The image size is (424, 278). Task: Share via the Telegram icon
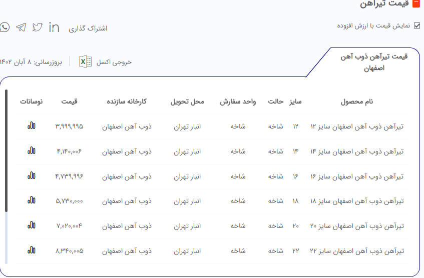pyautogui.click(x=21, y=27)
